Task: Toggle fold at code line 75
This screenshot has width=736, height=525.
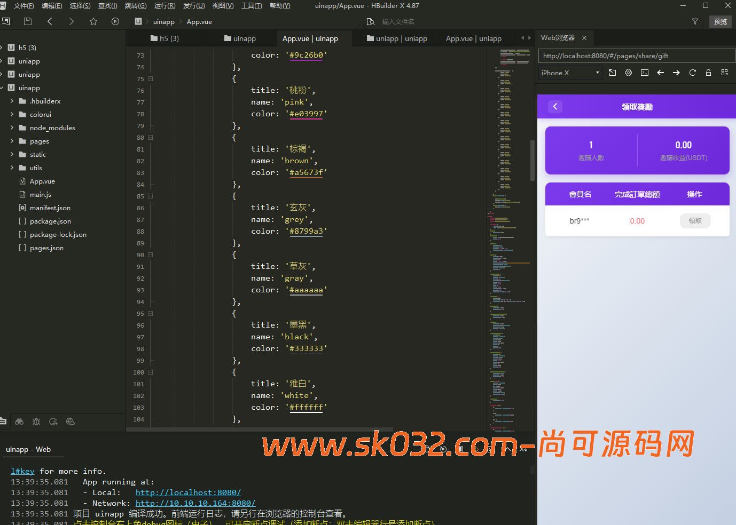Action: (x=151, y=79)
